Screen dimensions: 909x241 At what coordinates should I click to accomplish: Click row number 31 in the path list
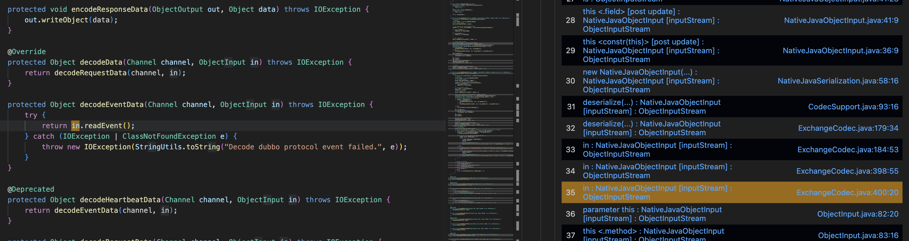tap(571, 107)
